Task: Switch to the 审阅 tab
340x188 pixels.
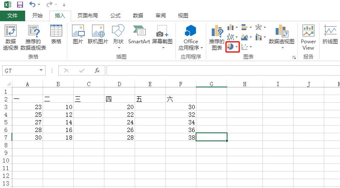Action: click(161, 16)
